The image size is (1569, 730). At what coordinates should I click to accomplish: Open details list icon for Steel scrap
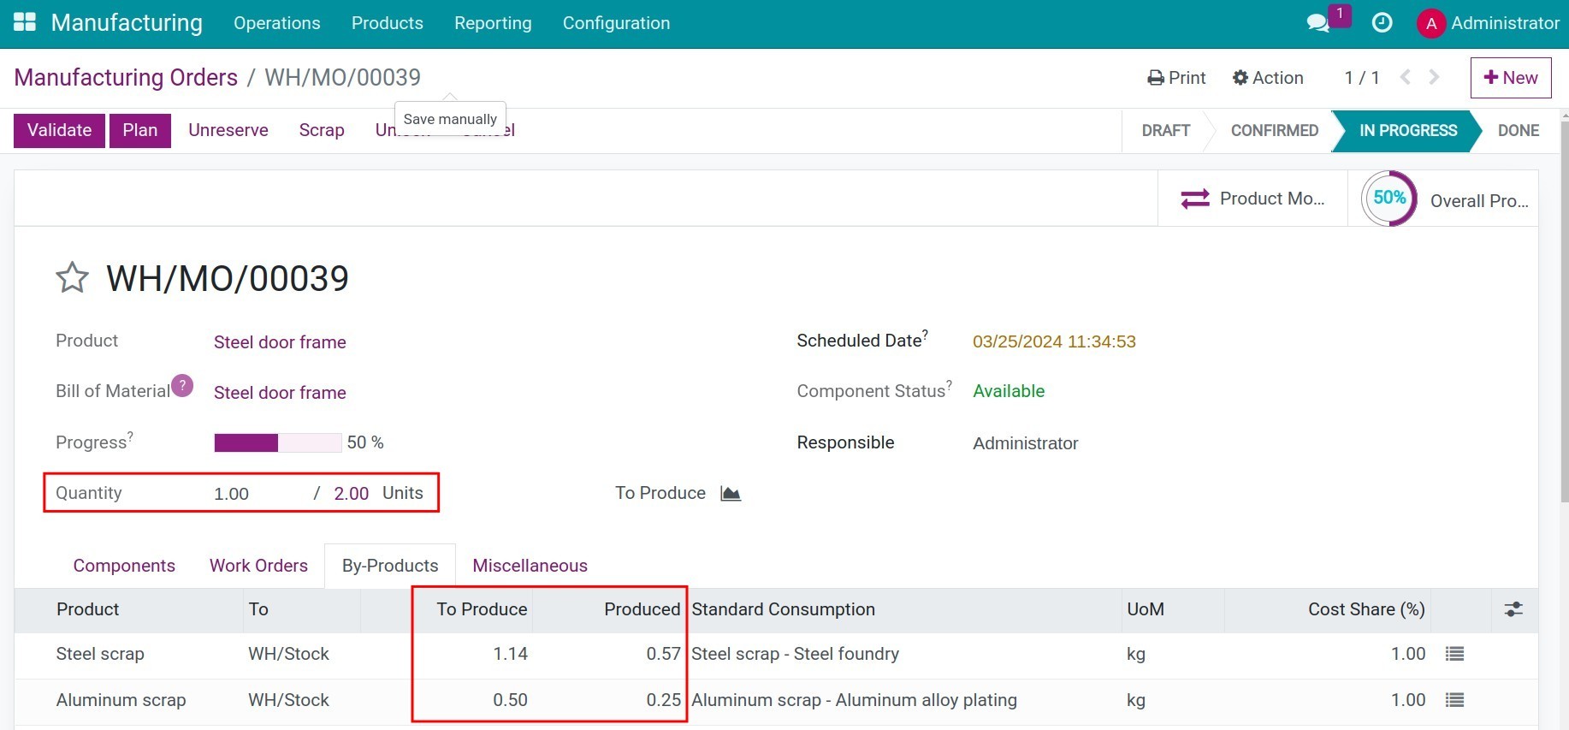click(1454, 654)
